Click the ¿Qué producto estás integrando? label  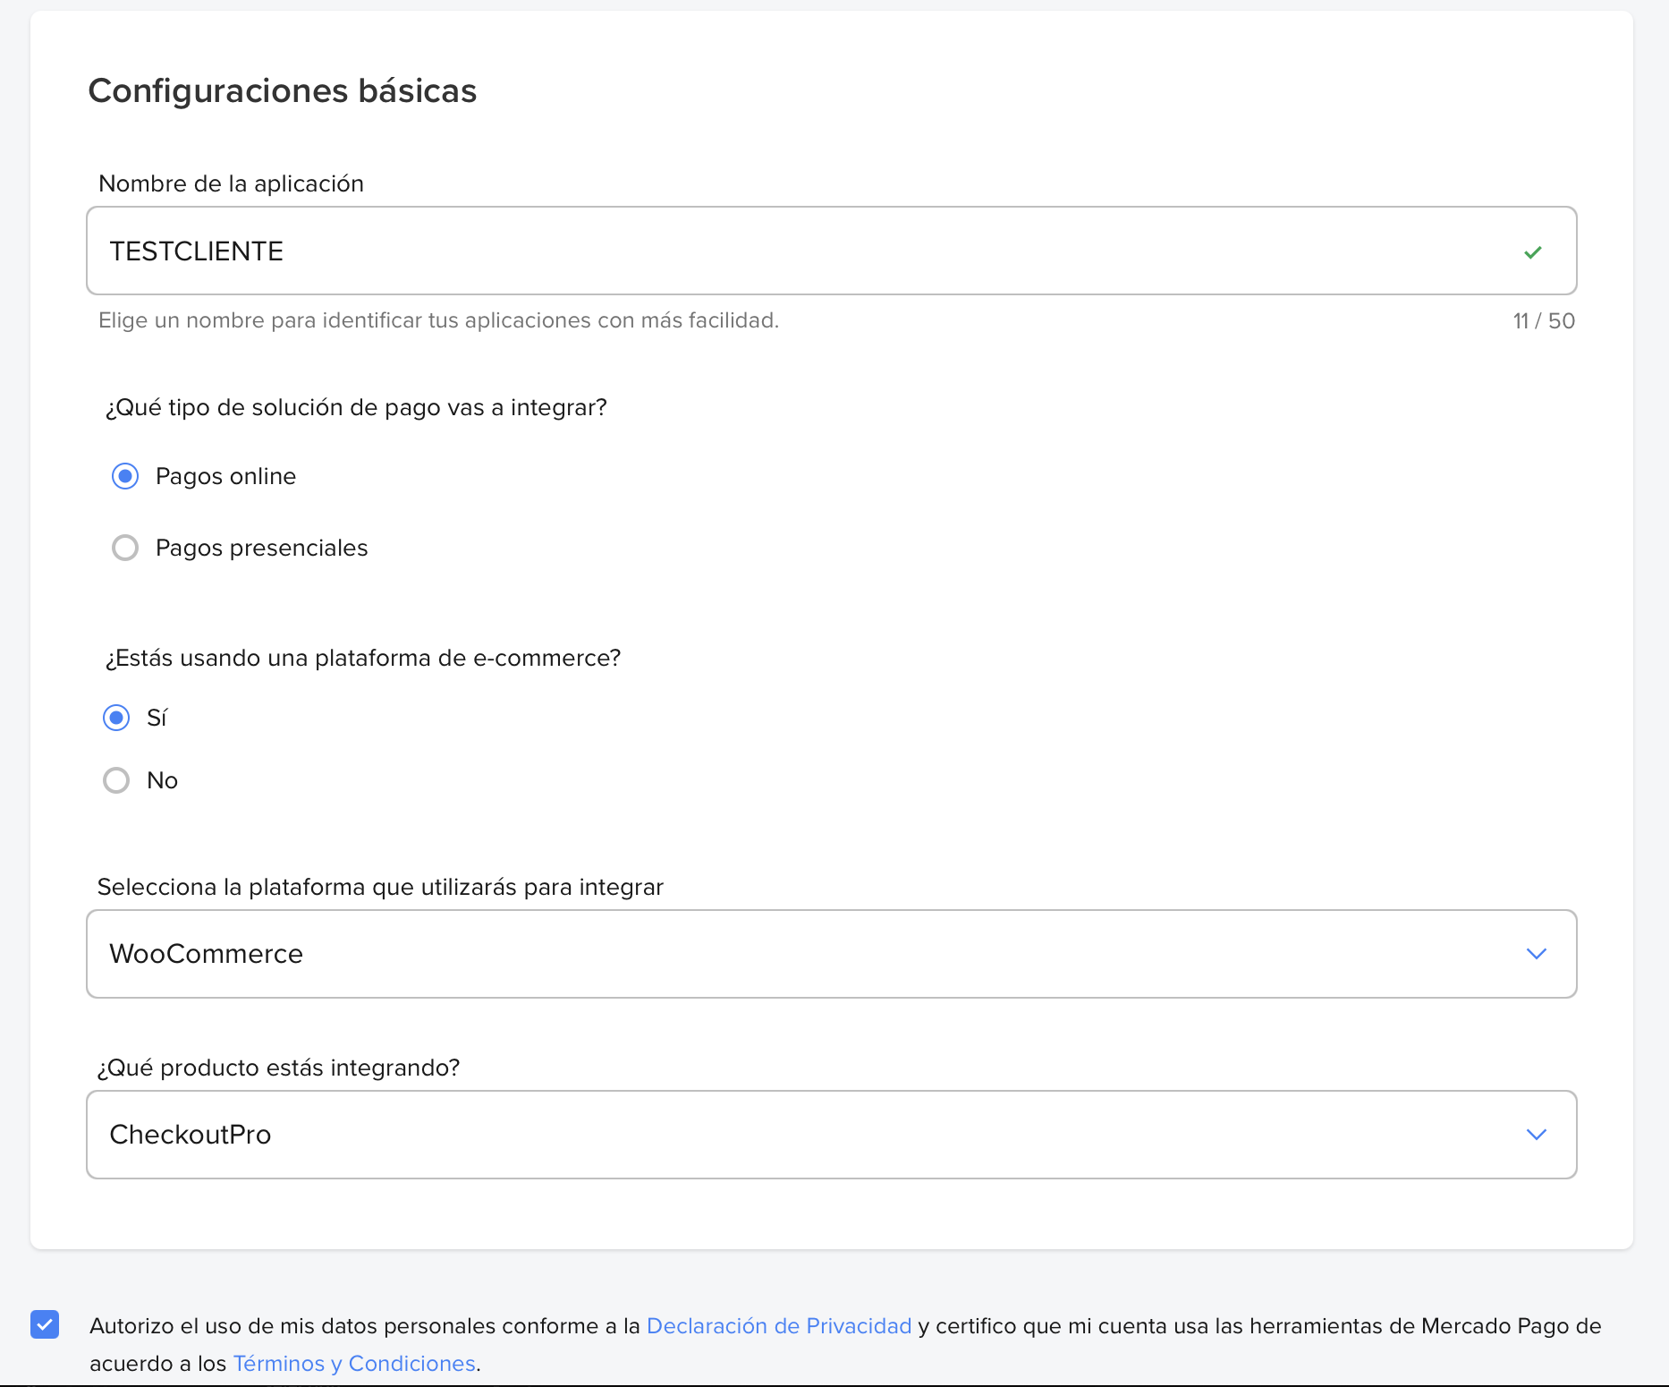click(278, 1068)
